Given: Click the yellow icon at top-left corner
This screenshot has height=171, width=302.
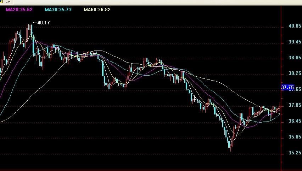Looking at the screenshot, I should pyautogui.click(x=2, y=1).
